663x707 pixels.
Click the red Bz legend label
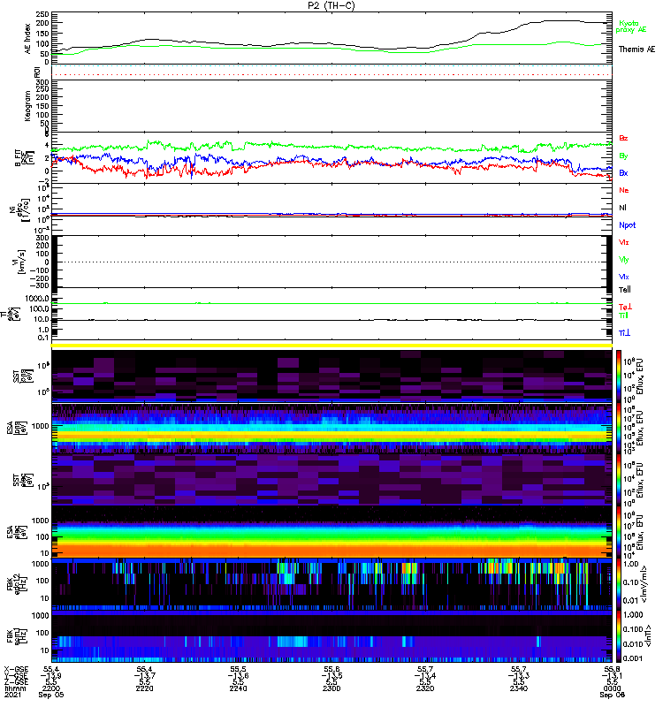[x=624, y=139]
